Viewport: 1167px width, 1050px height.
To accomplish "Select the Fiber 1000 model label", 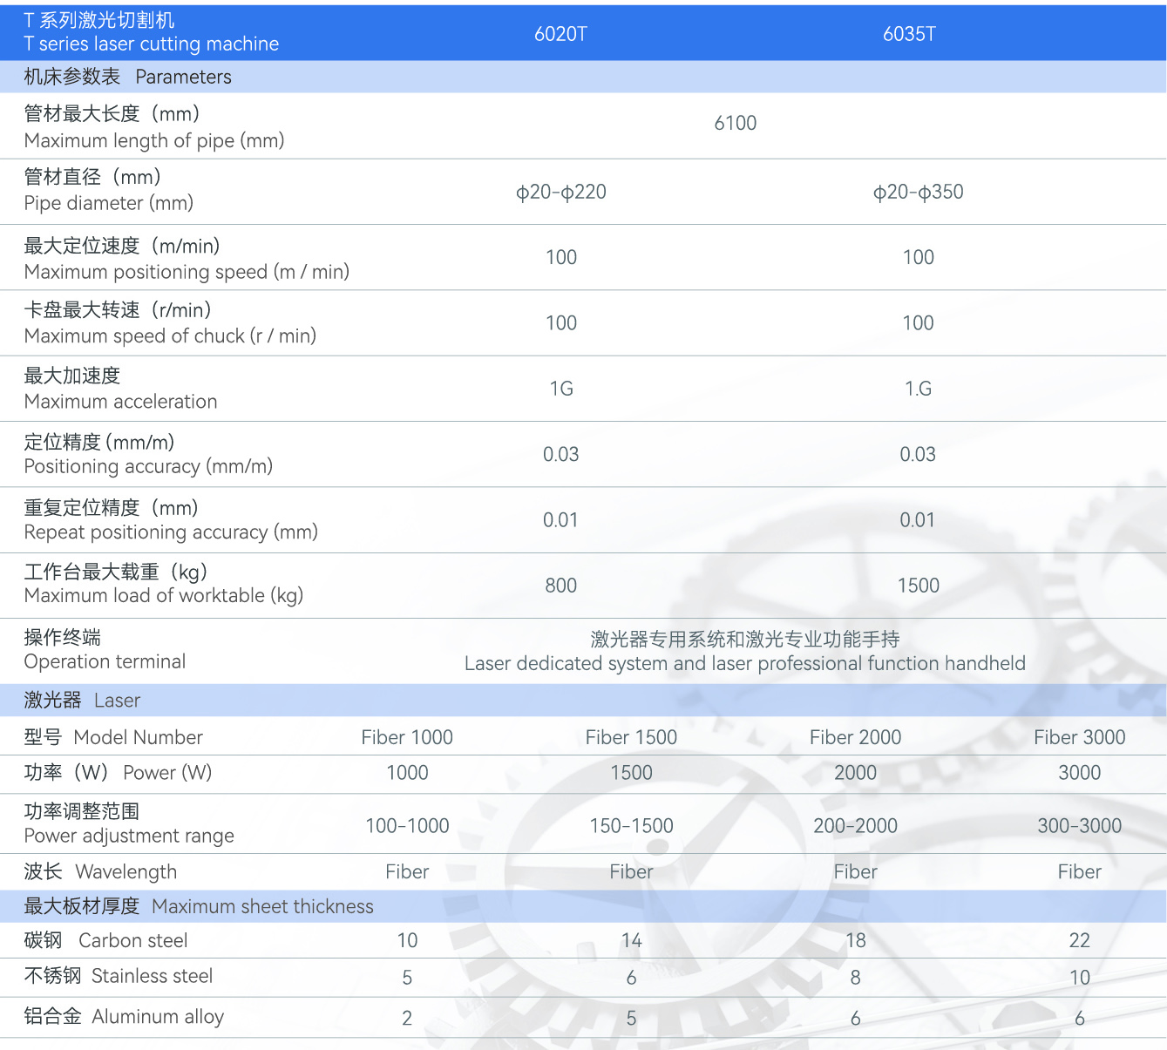I will [x=406, y=737].
